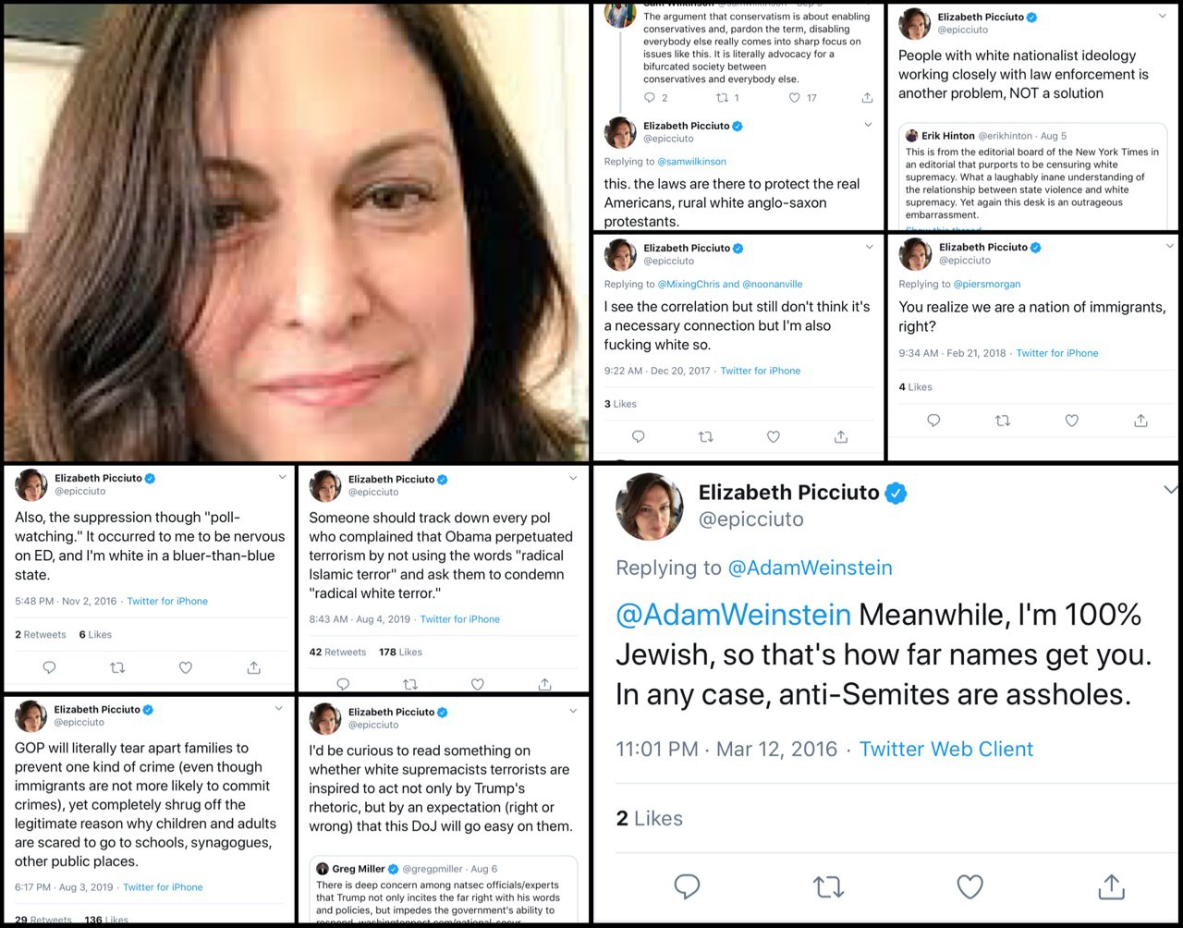Open the @AdamWeinstein profile link in Replying to
Image resolution: width=1183 pixels, height=928 pixels.
(x=810, y=568)
